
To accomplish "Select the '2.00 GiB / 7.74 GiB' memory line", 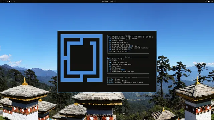I will pyautogui.click(x=121, y=50).
